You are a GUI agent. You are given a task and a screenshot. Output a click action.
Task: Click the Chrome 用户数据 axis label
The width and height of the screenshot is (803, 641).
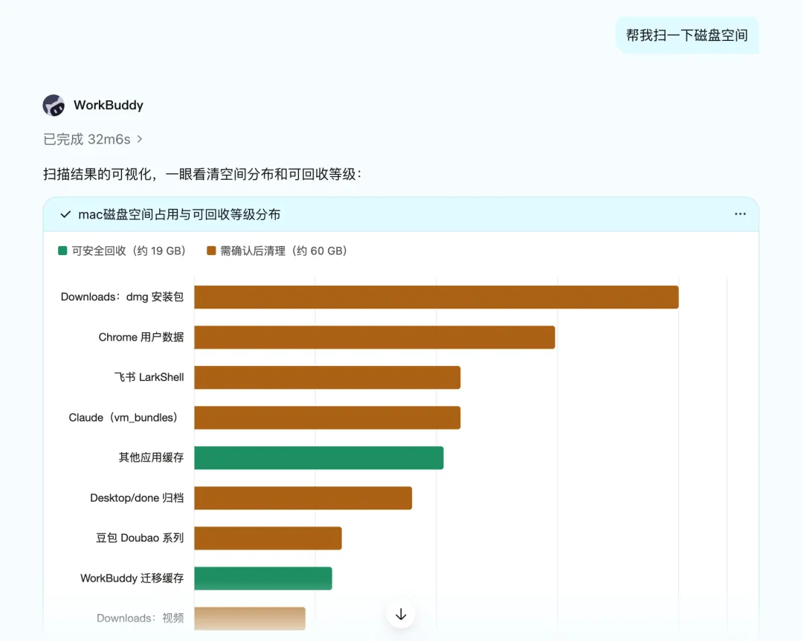[x=141, y=337]
